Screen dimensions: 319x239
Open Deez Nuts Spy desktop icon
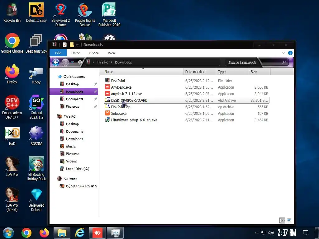pos(36,43)
